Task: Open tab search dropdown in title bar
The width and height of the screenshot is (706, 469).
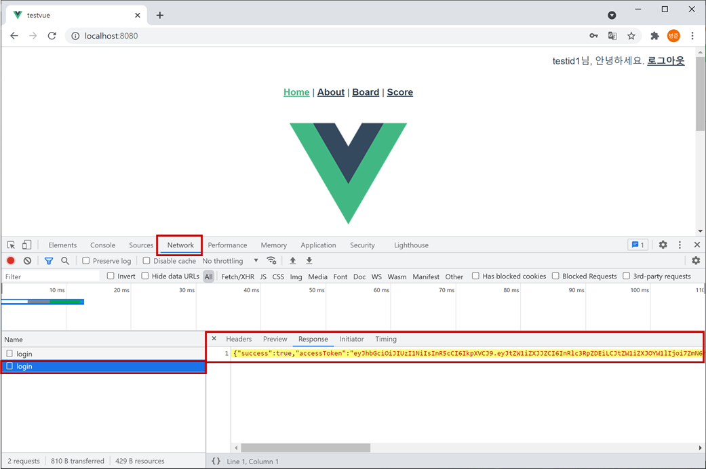Action: pyautogui.click(x=612, y=16)
